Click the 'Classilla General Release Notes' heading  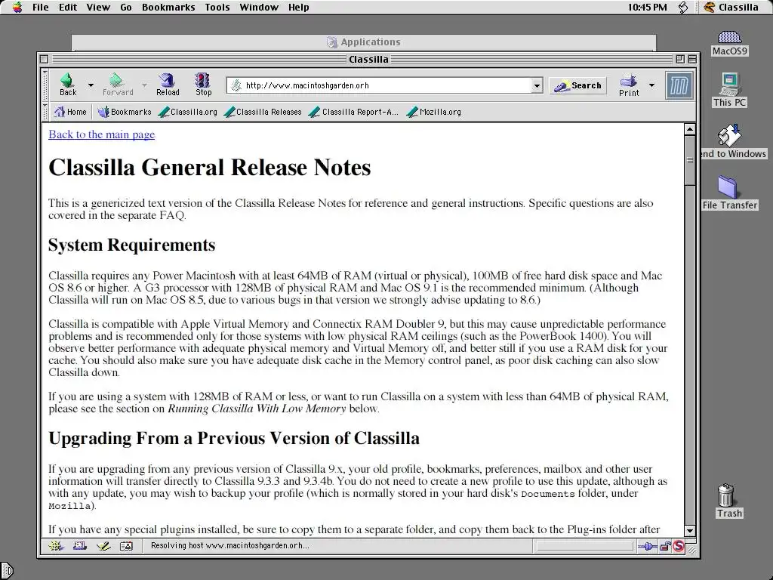210,167
